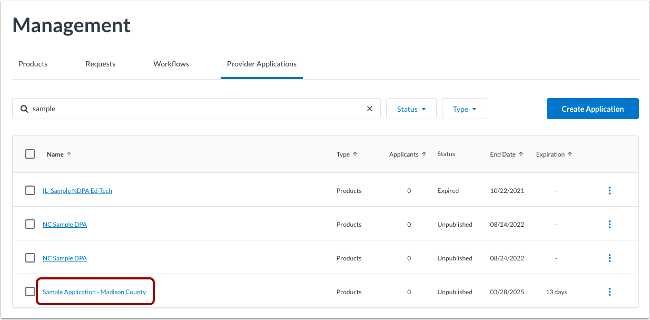Open the Type filter dropdown
This screenshot has height=320, width=650.
(x=464, y=109)
